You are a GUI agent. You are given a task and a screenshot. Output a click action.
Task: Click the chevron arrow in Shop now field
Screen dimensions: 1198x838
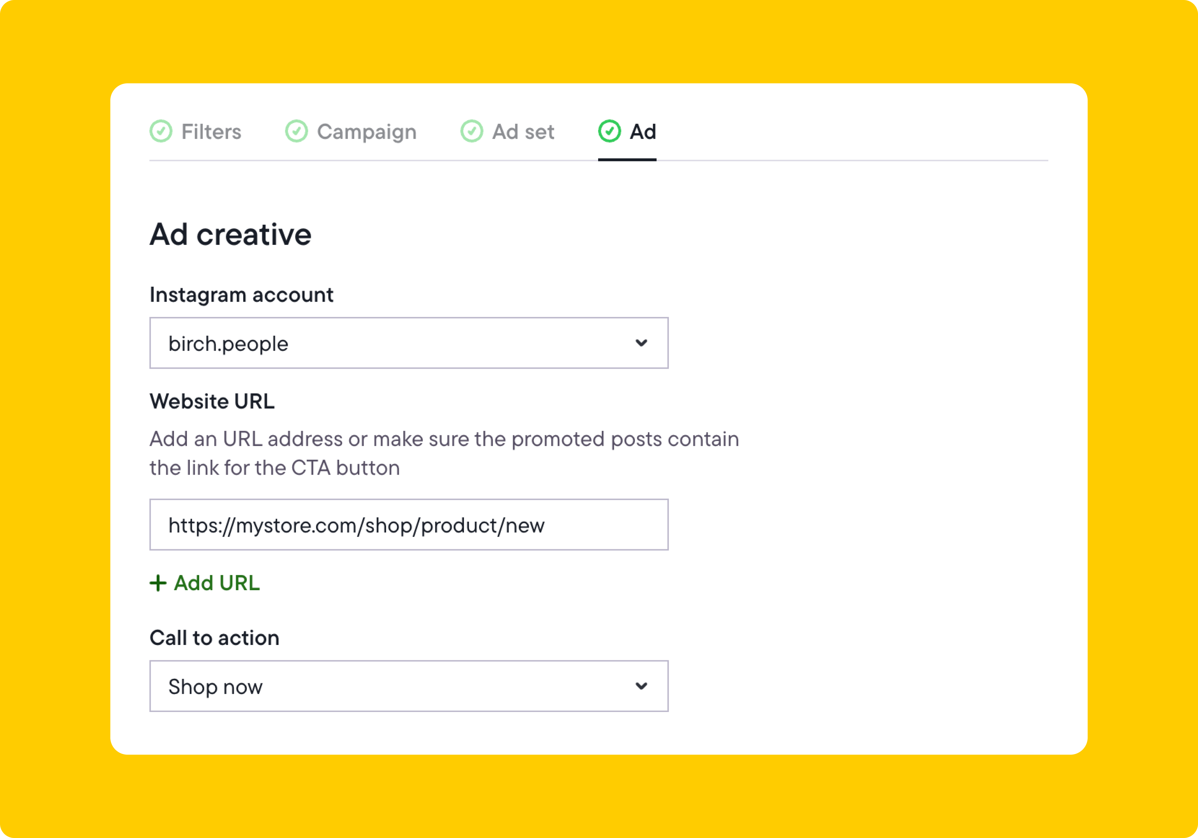[641, 686]
